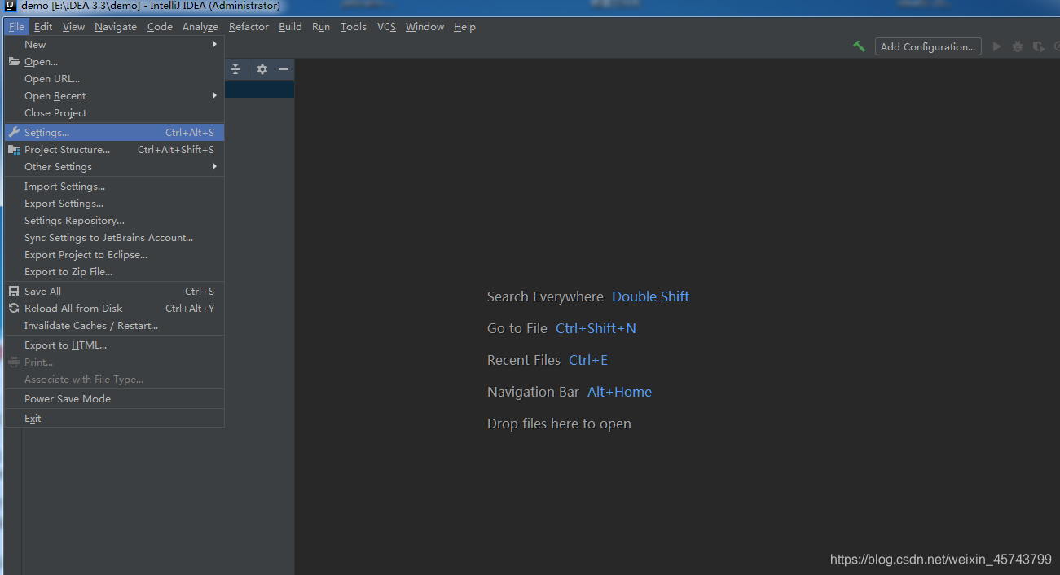This screenshot has width=1060, height=575.
Task: Click the green Build Project hammer icon
Action: (859, 46)
